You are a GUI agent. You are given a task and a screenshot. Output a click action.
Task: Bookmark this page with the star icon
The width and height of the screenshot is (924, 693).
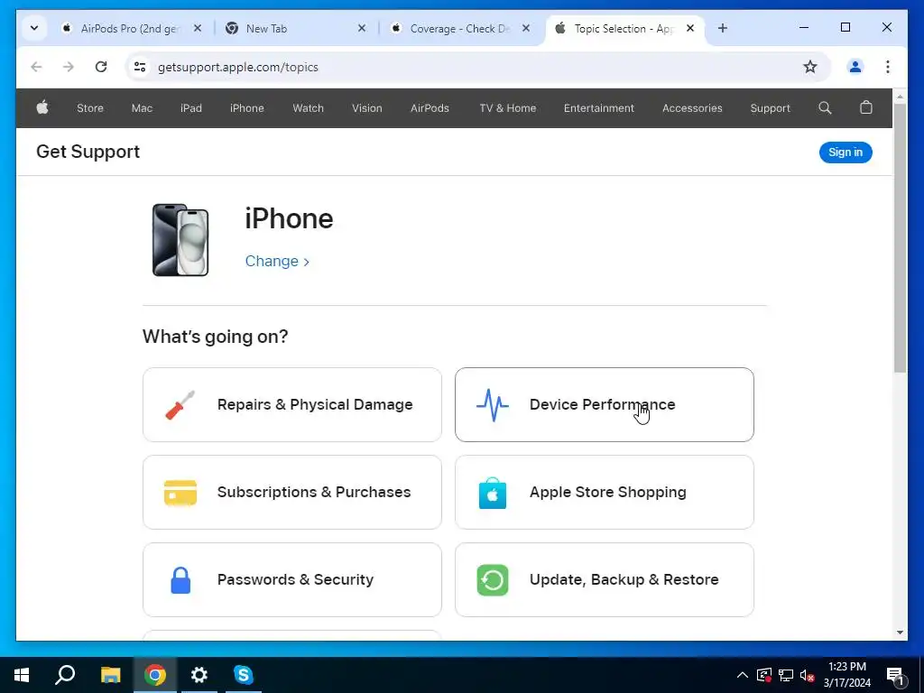[810, 67]
